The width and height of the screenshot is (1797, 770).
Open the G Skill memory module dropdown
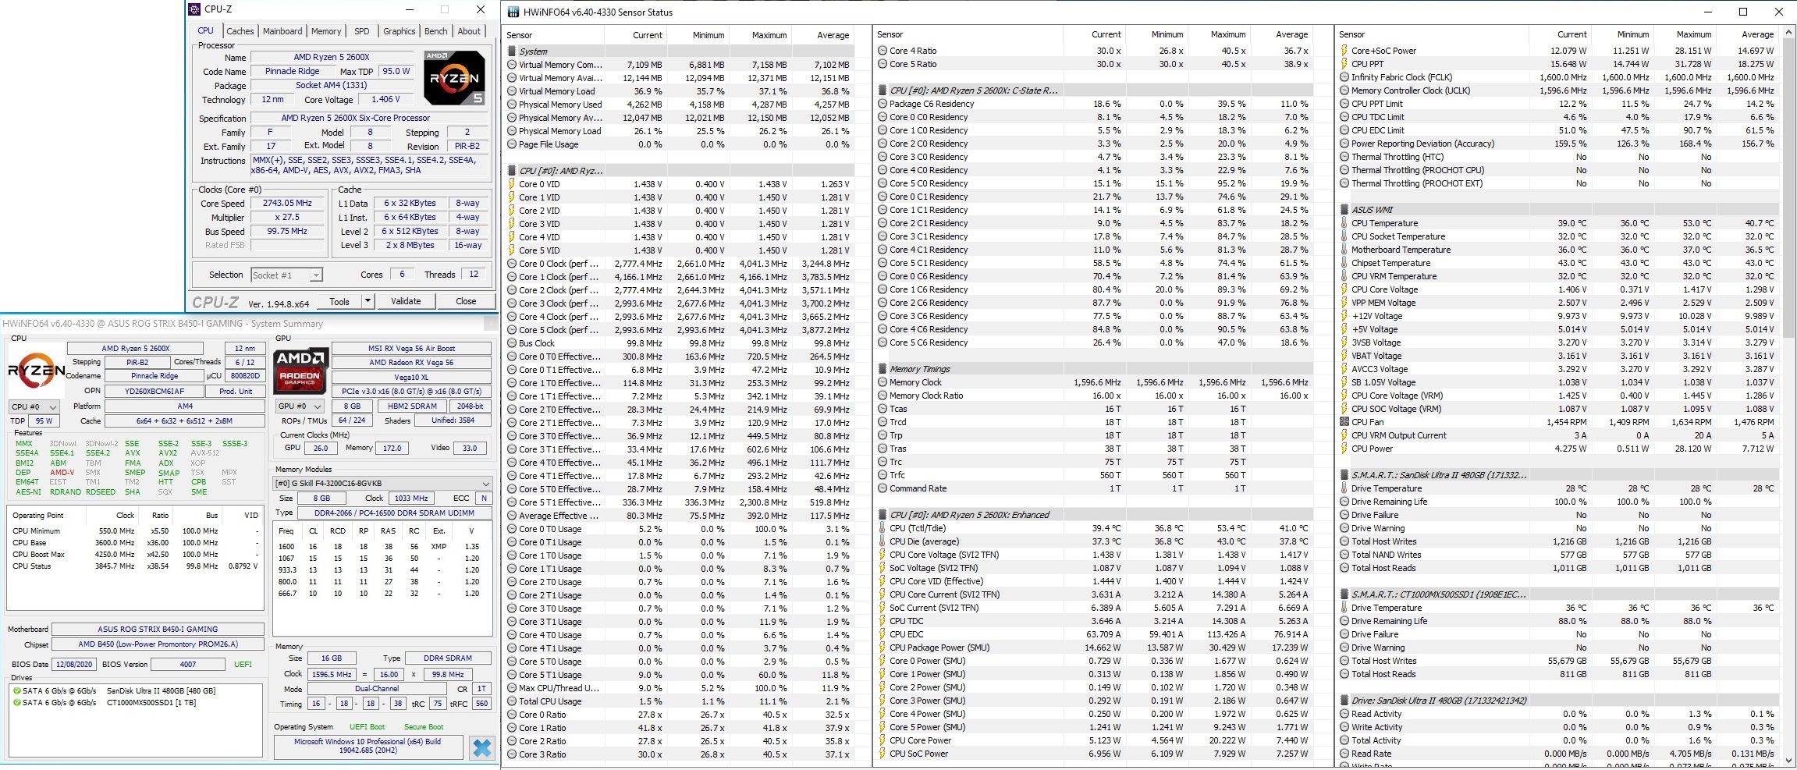pyautogui.click(x=383, y=484)
